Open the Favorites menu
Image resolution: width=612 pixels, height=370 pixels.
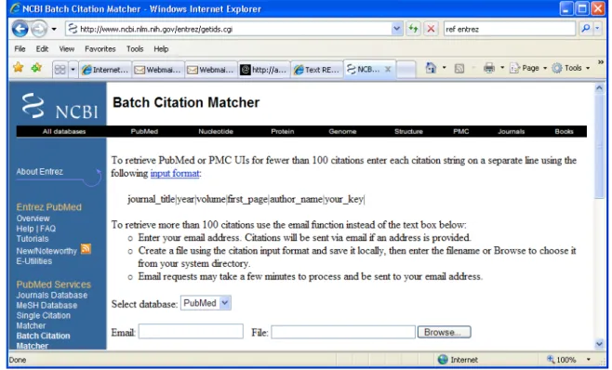100,48
